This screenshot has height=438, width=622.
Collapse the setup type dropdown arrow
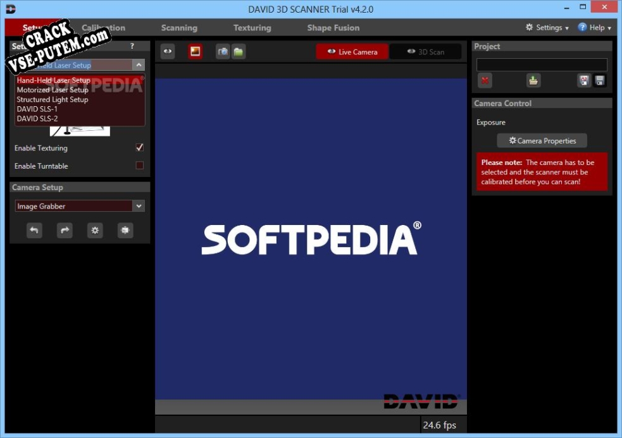(139, 65)
